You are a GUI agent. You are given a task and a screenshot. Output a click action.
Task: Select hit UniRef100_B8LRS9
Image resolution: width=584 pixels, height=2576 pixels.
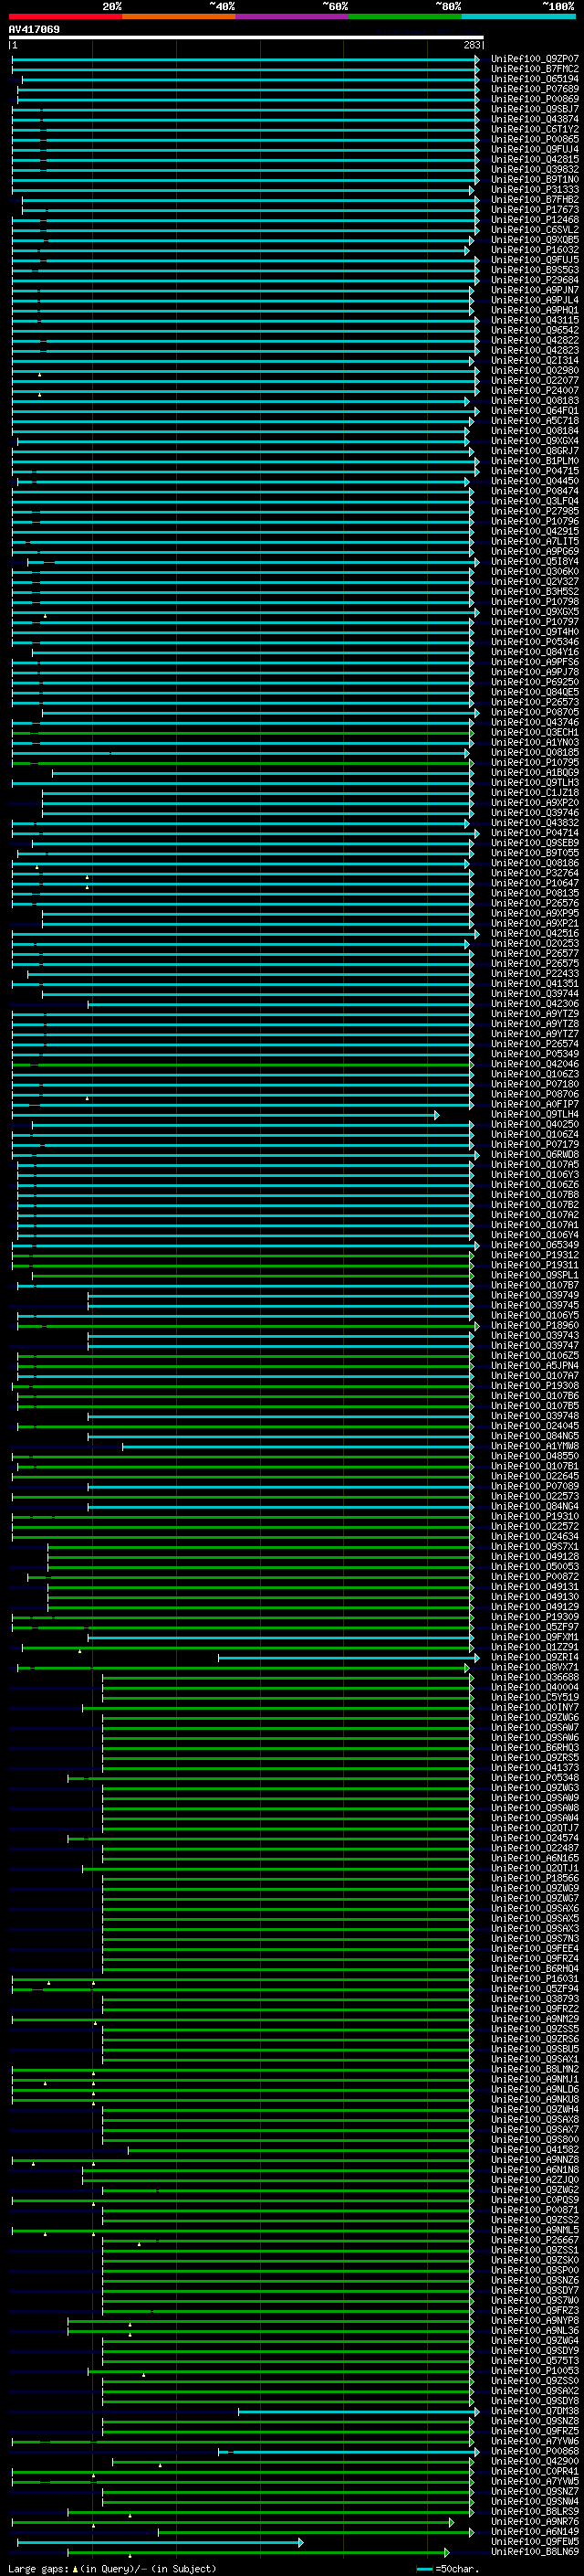tap(535, 2511)
